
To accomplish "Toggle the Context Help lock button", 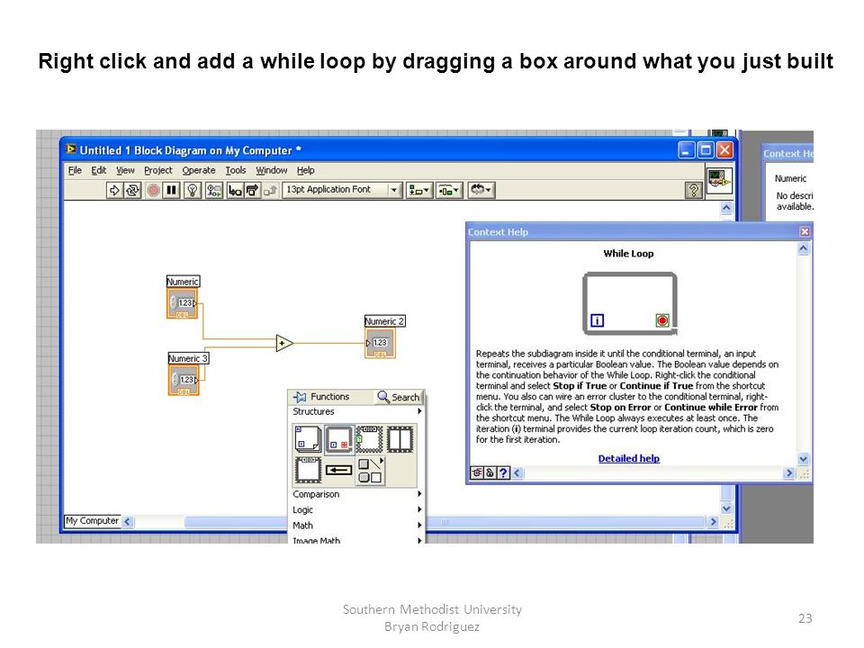I will pyautogui.click(x=490, y=472).
